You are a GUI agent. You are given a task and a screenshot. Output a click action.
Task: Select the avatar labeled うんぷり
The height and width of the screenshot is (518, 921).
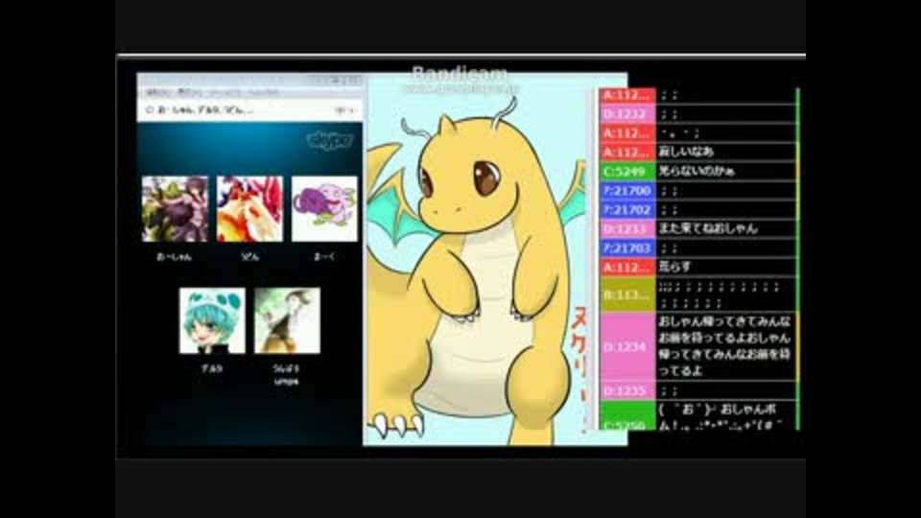287,320
